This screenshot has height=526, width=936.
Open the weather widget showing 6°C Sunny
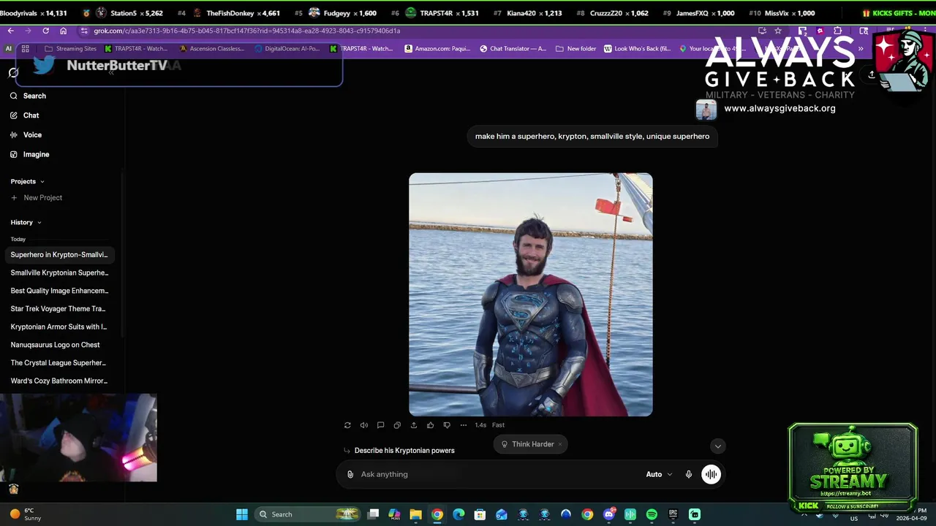point(26,514)
